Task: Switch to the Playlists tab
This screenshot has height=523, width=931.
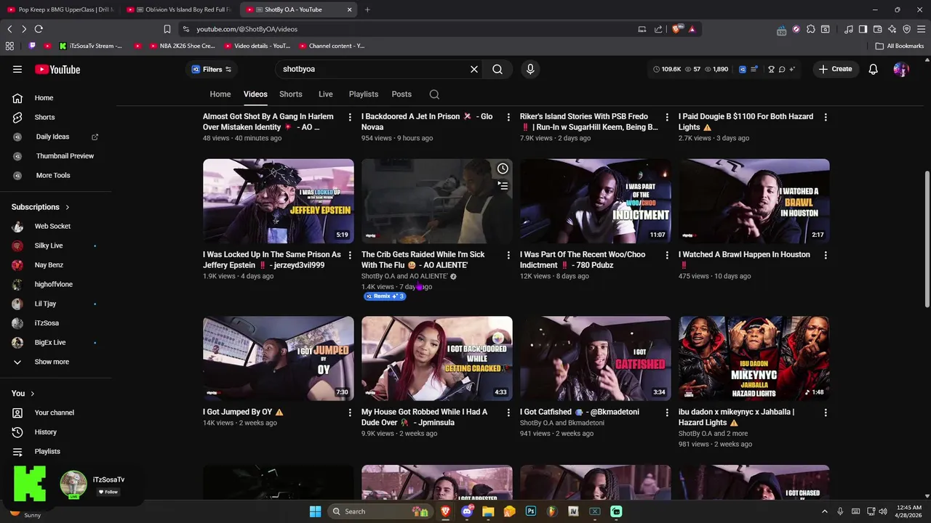Action: 364,94
